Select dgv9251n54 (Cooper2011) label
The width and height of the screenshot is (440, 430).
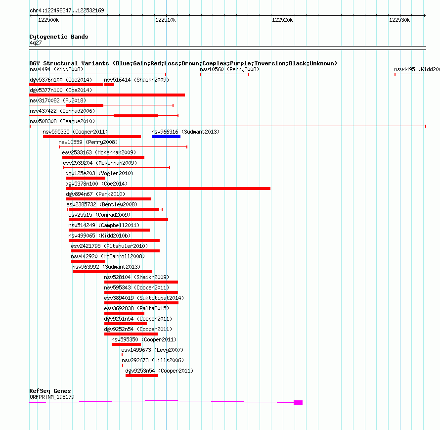(138, 319)
